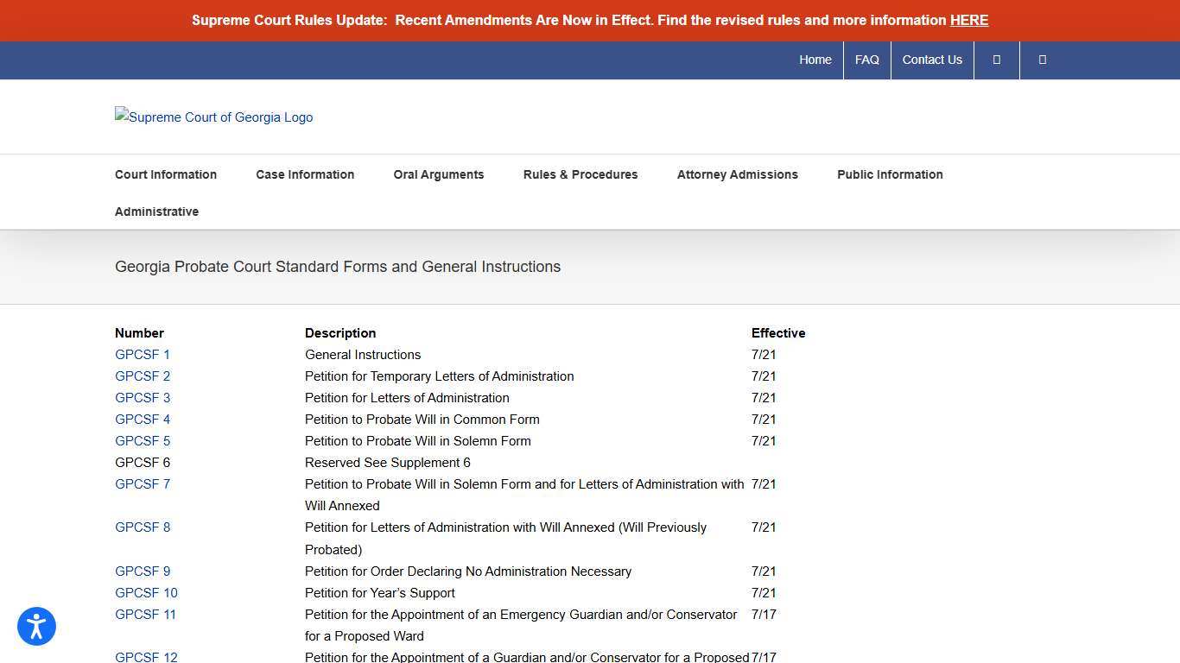Image resolution: width=1180 pixels, height=663 pixels.
Task: Go to the Home page
Action: [x=815, y=60]
